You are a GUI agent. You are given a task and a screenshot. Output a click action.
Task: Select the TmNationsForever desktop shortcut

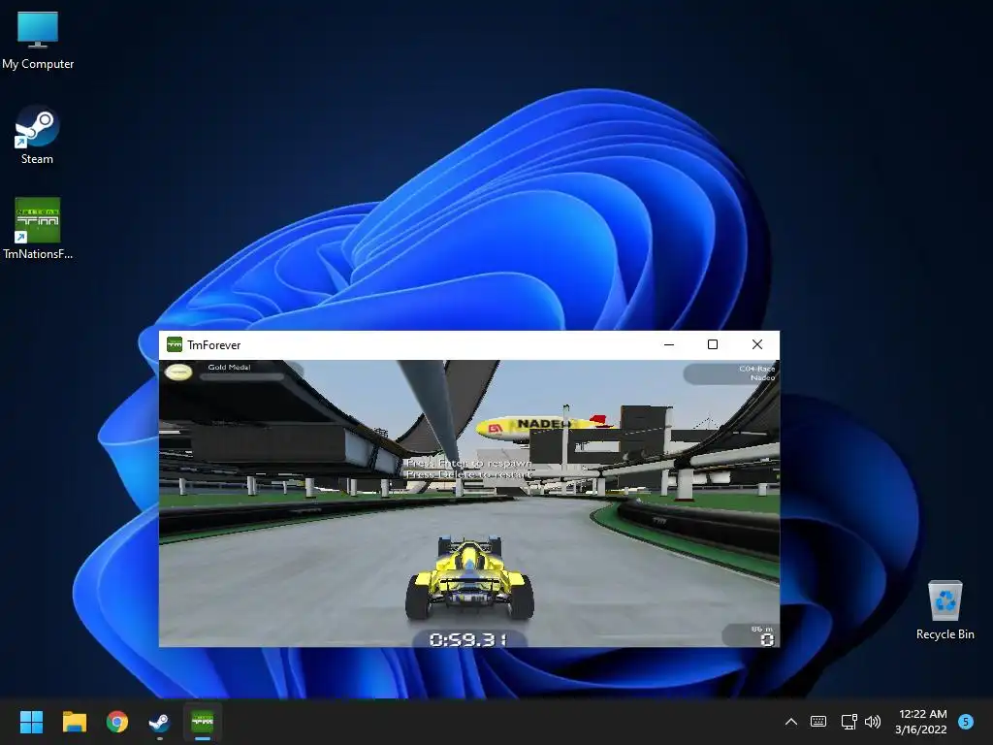coord(38,228)
